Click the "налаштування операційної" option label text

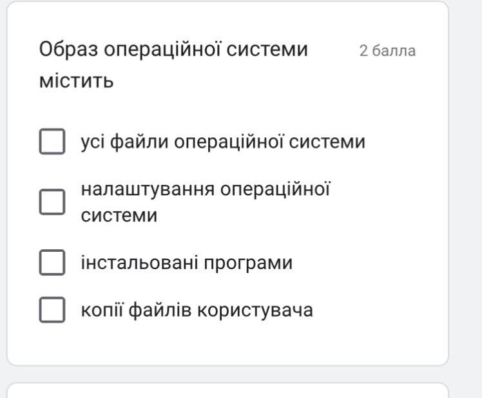(206, 189)
